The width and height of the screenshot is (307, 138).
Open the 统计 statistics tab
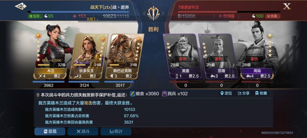116,131
